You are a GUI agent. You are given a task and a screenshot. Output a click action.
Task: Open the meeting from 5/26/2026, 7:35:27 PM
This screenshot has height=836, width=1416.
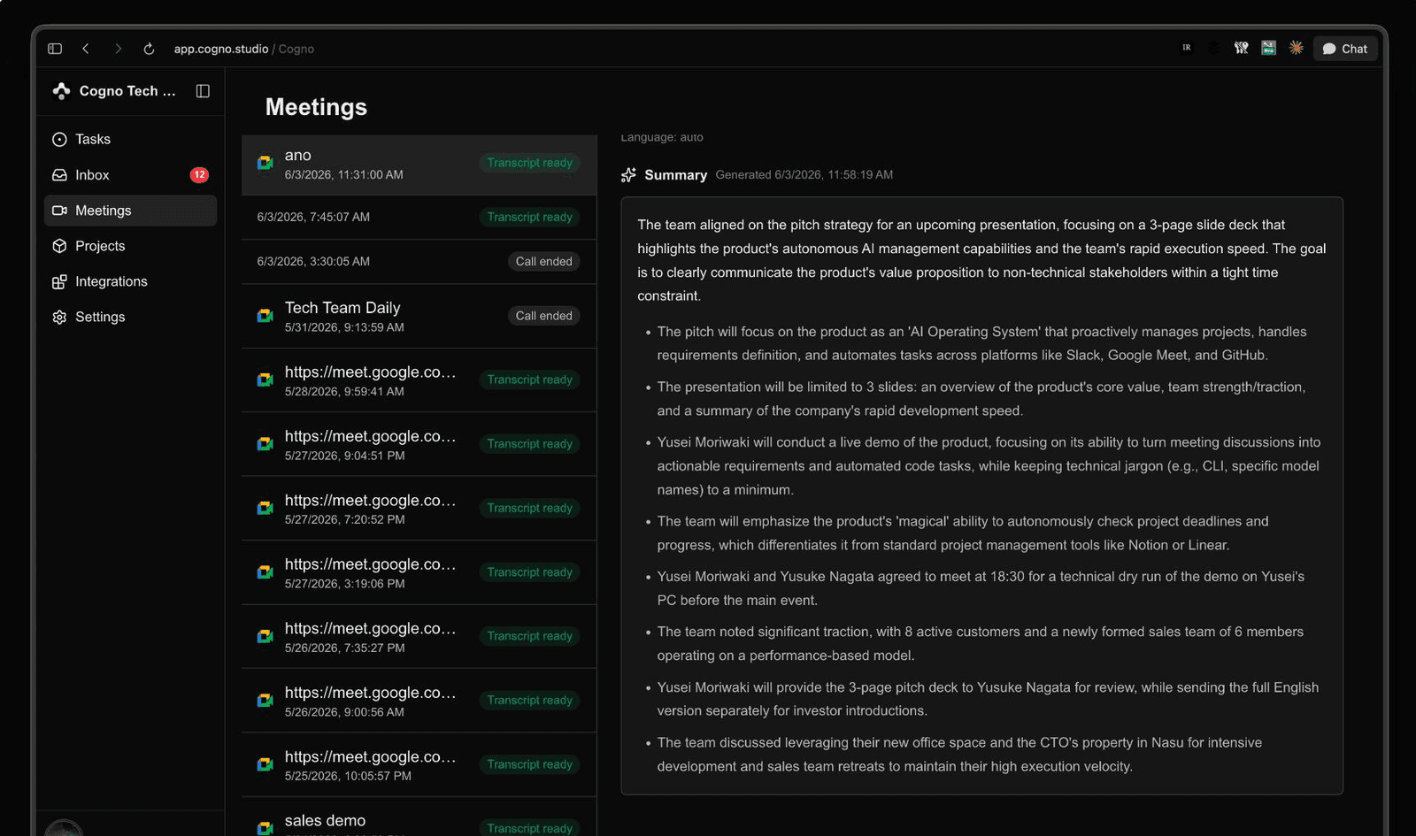(x=419, y=636)
